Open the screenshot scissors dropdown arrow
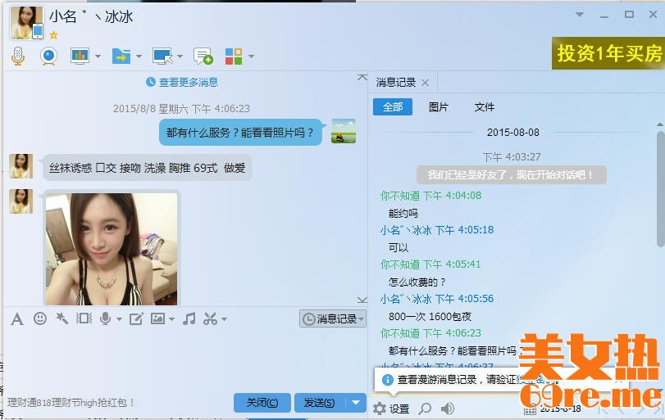This screenshot has height=420, width=665. (x=224, y=319)
